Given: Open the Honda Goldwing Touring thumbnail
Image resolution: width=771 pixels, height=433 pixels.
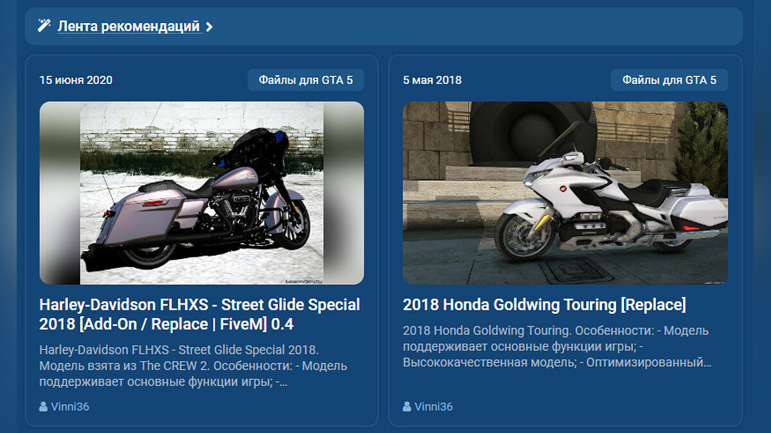Looking at the screenshot, I should point(565,193).
